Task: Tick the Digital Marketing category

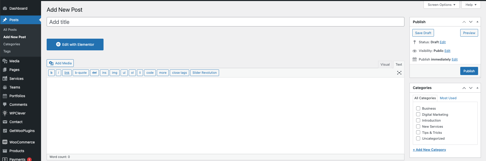Action: pos(418,114)
